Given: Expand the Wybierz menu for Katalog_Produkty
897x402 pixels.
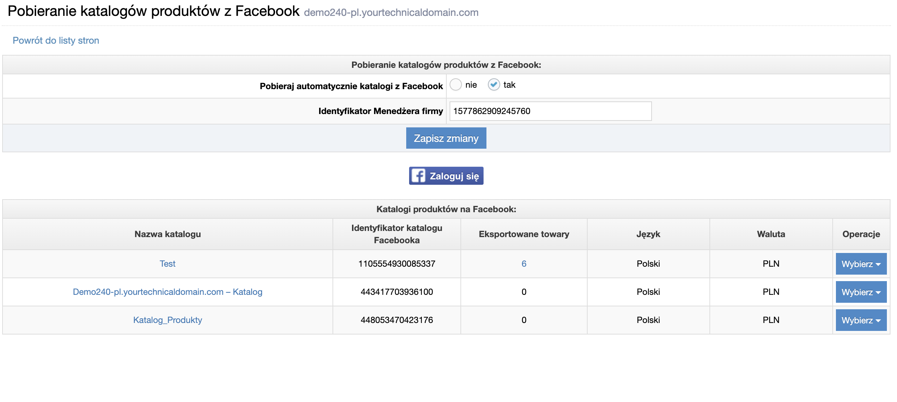Looking at the screenshot, I should tap(861, 320).
